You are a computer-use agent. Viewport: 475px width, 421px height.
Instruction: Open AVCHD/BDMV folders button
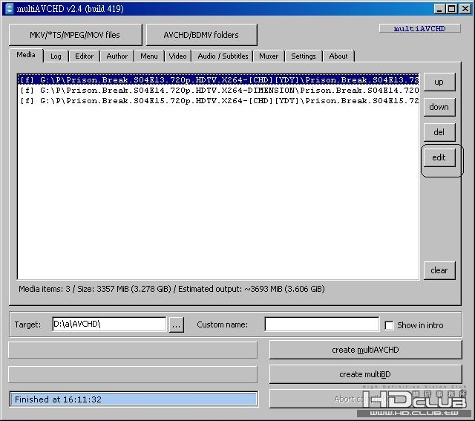[201, 35]
